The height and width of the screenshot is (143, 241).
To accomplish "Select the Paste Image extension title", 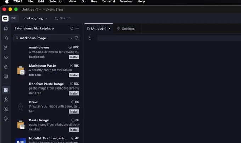I will tap(39, 120).
